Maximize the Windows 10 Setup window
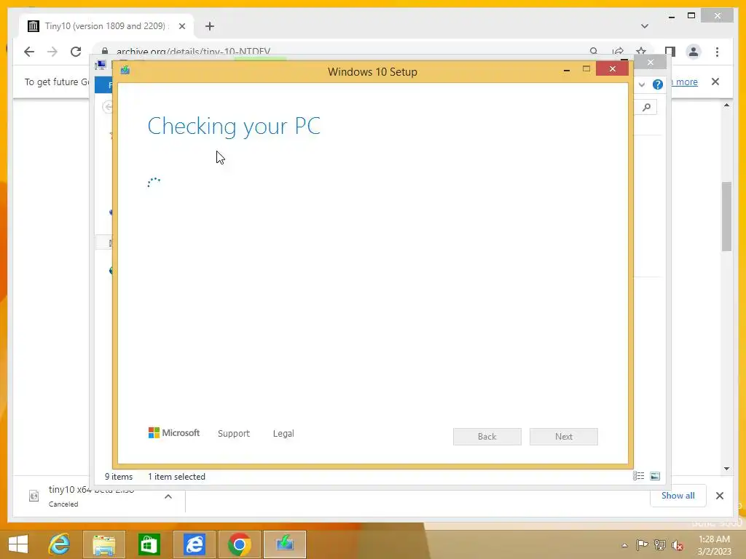 tap(586, 69)
